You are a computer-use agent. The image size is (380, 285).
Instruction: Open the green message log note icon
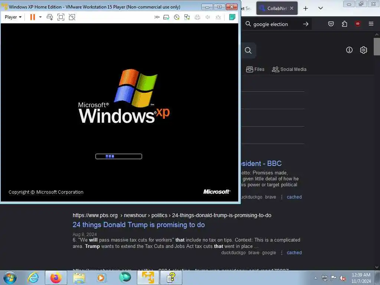232,17
